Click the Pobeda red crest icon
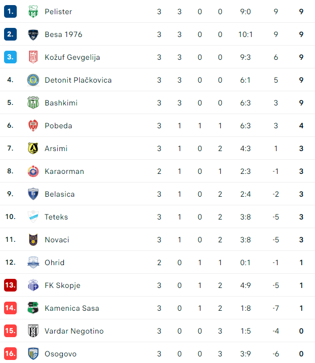315x363 pixels. coord(33,126)
